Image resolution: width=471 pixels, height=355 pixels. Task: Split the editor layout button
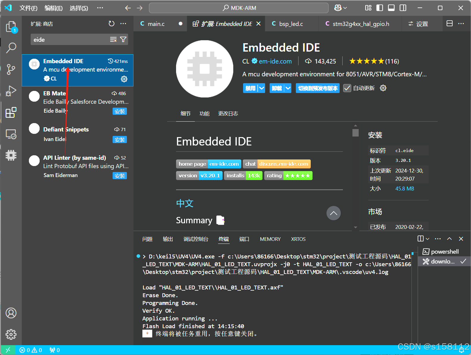[450, 24]
